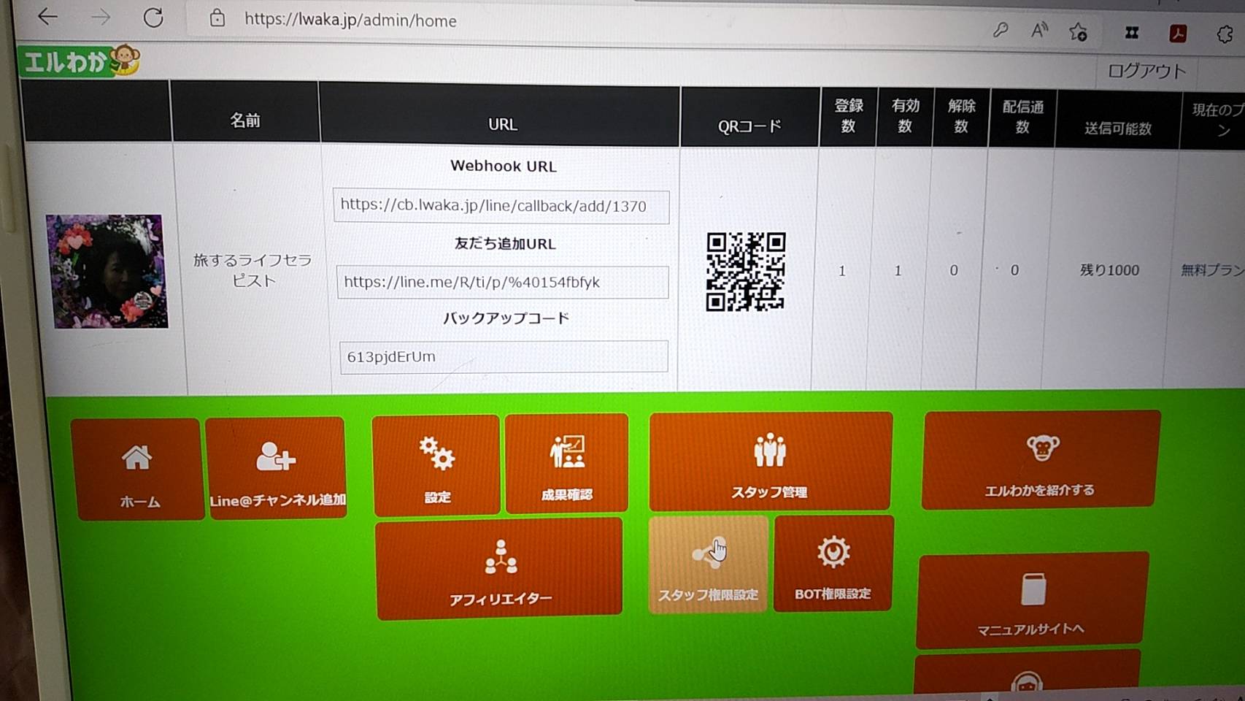
Task: Click the 無料プラン cell
Action: 1211,270
